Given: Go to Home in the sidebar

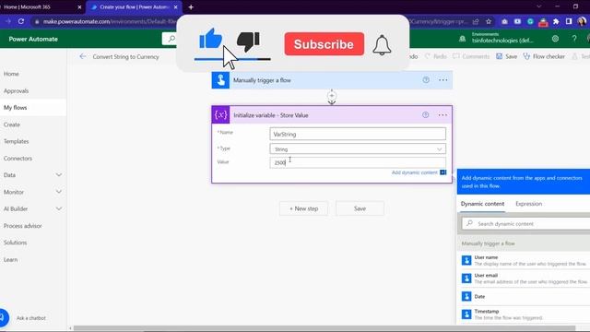Looking at the screenshot, I should point(11,74).
